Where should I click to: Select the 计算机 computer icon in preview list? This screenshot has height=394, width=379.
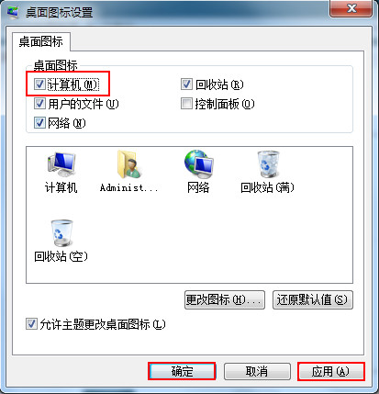point(61,164)
